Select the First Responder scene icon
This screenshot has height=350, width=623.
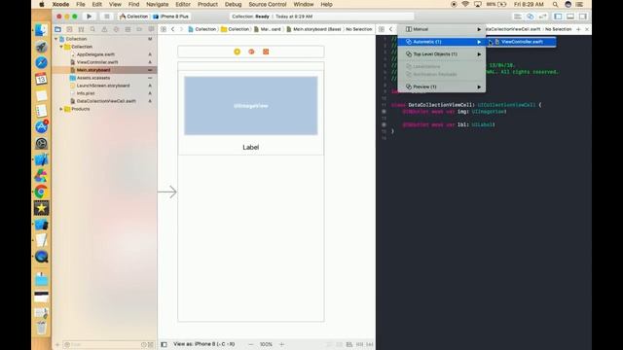click(251, 52)
